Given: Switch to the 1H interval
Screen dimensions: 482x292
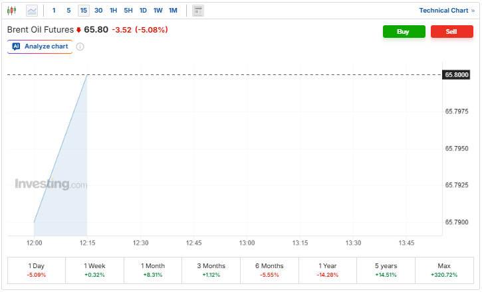Looking at the screenshot, I should click(x=113, y=11).
